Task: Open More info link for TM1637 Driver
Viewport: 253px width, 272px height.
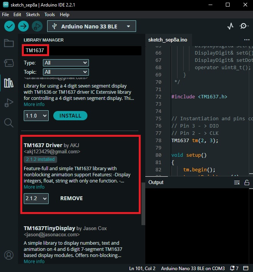Action: [x=34, y=187]
